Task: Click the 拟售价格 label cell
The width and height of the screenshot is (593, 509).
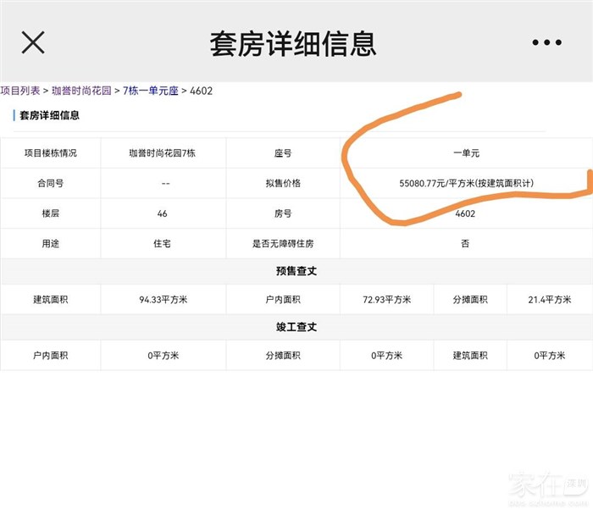Action: pos(283,183)
